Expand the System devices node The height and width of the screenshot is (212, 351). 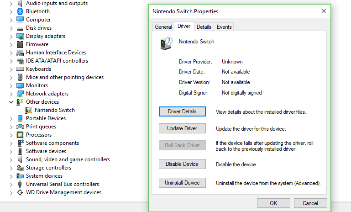[x=11, y=177]
